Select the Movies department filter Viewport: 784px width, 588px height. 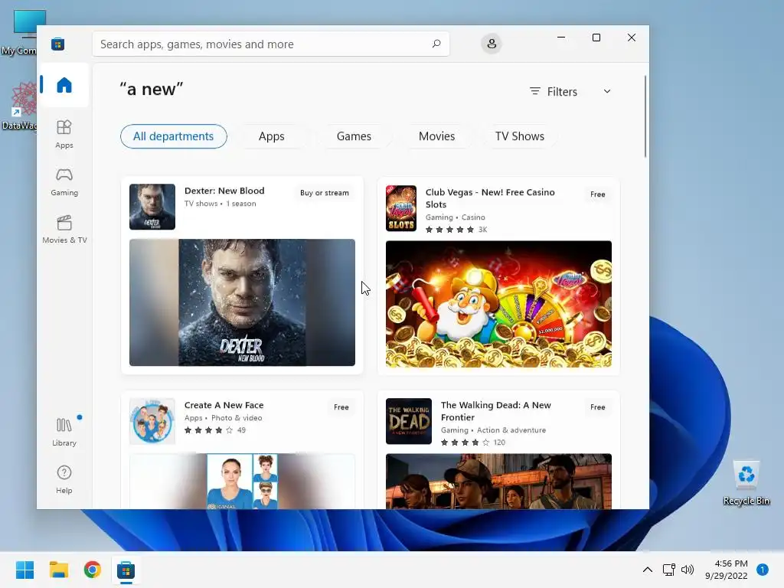[436, 136]
